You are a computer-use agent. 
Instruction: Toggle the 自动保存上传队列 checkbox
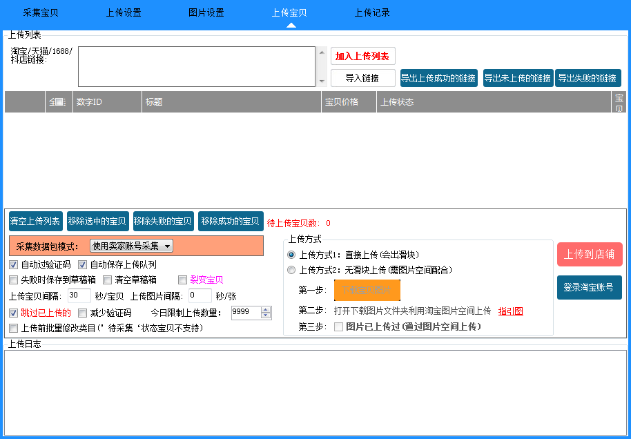82,265
